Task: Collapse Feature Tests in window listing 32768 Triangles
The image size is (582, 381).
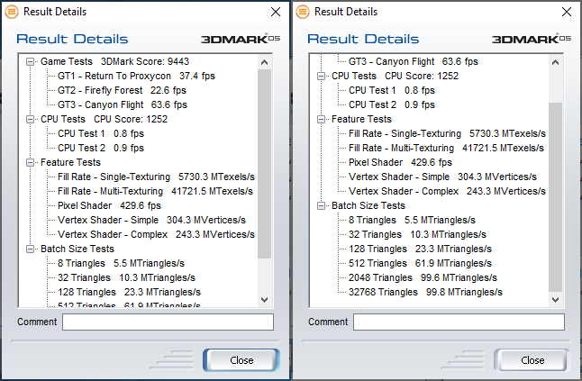Action: tap(321, 120)
